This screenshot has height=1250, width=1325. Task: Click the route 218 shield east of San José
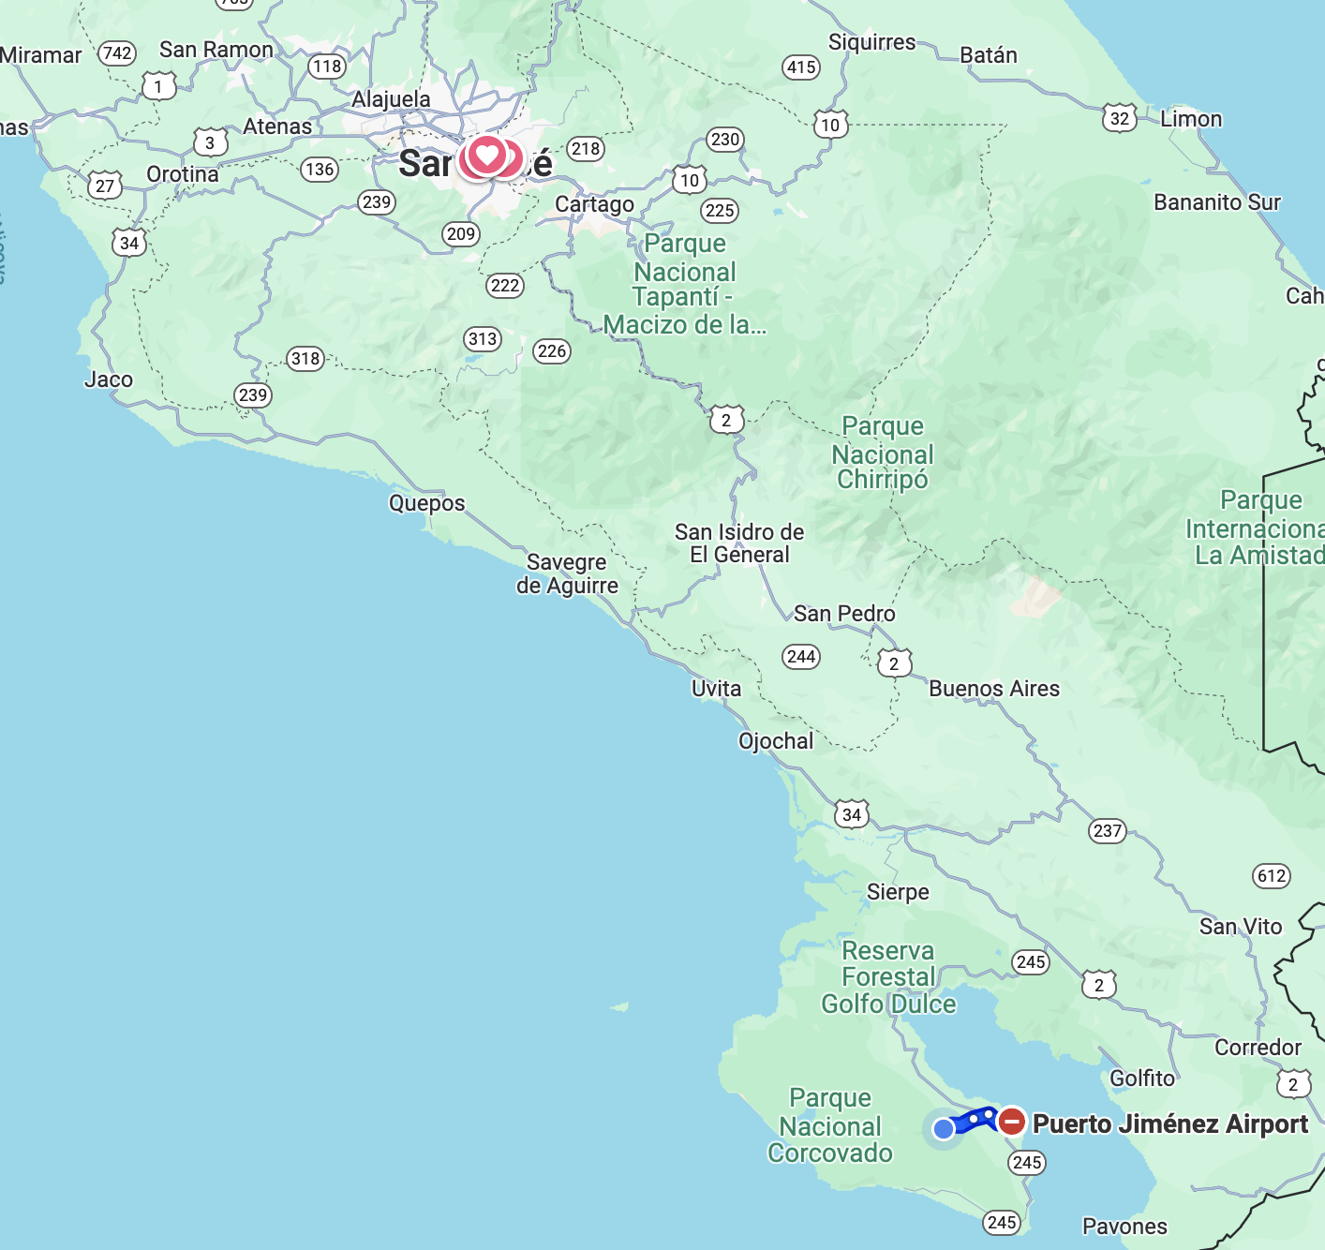pos(586,149)
